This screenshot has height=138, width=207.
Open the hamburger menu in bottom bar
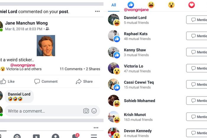coord(94,136)
